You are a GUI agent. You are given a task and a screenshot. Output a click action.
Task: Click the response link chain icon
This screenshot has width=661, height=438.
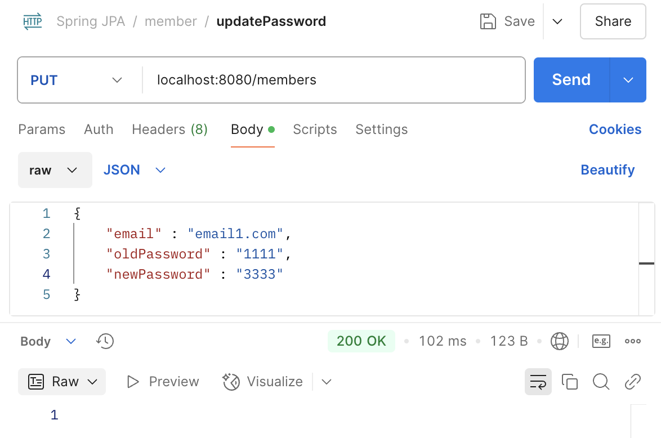633,382
